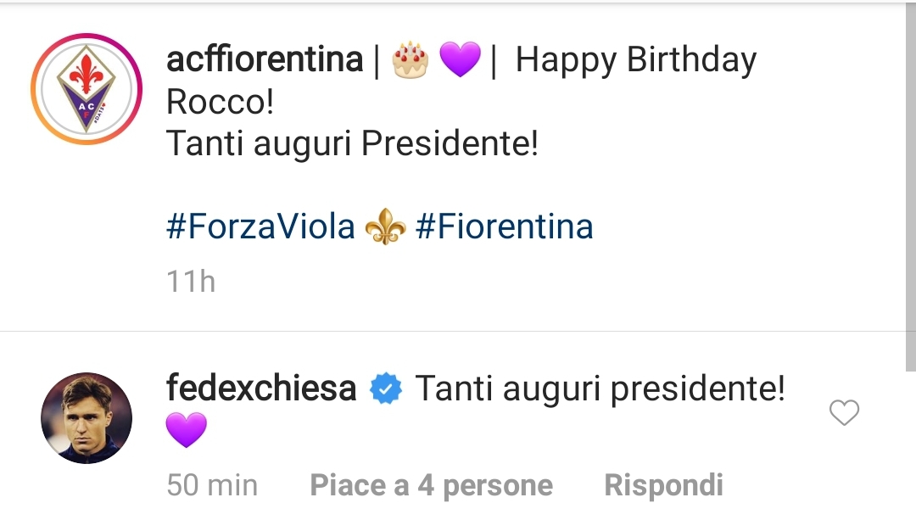Click the purple heart under the fedexchiesa comment
This screenshot has width=916, height=531.
click(187, 430)
